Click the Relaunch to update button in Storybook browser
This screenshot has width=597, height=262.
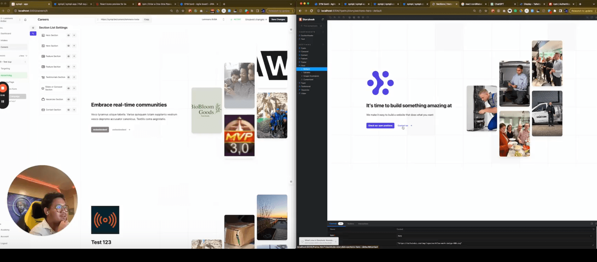coord(583,11)
